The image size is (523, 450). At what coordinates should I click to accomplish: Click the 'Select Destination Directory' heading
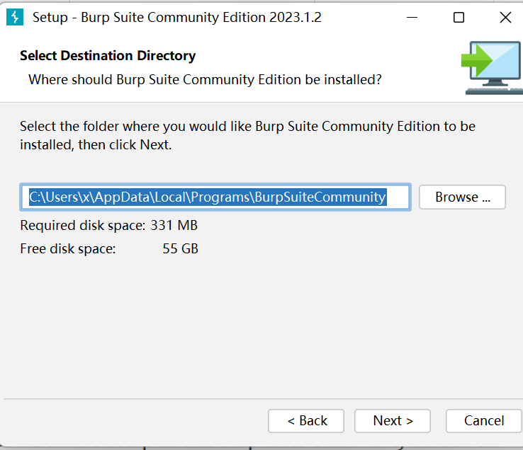tap(108, 56)
